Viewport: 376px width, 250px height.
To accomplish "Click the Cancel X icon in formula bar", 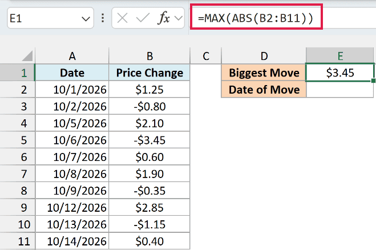I will click(x=122, y=18).
